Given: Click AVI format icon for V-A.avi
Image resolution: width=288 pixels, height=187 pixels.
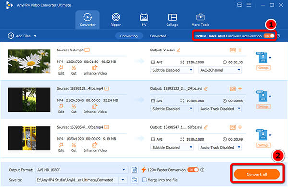Looking at the screenshot, I should (262, 58).
